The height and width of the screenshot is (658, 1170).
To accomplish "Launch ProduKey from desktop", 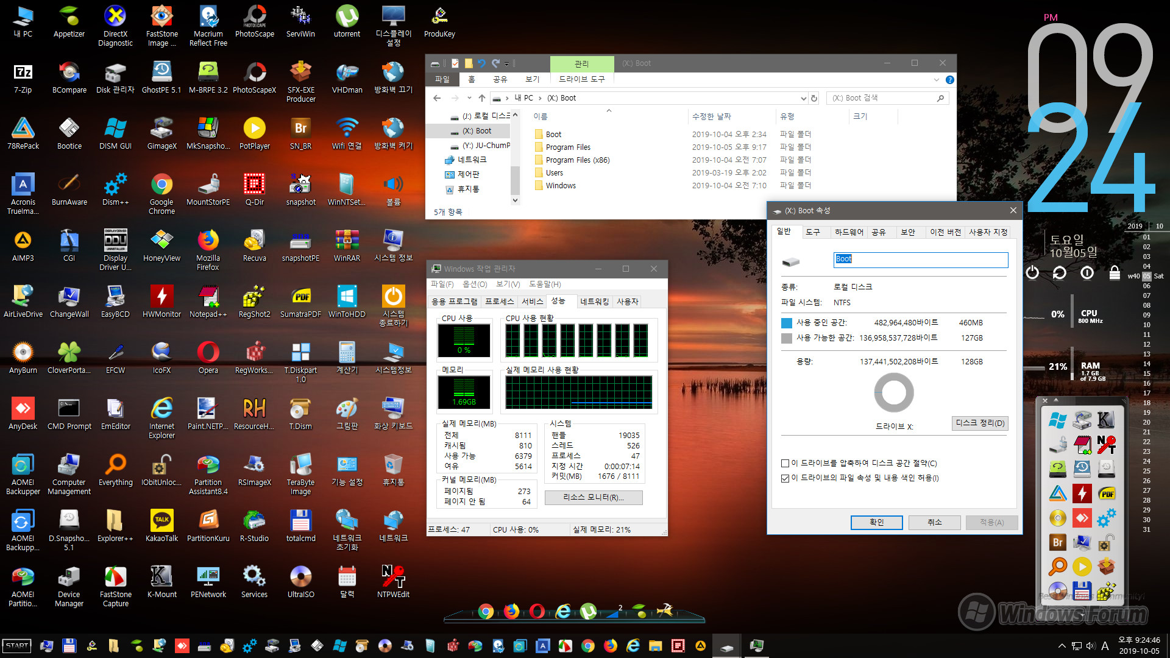I will (x=439, y=21).
